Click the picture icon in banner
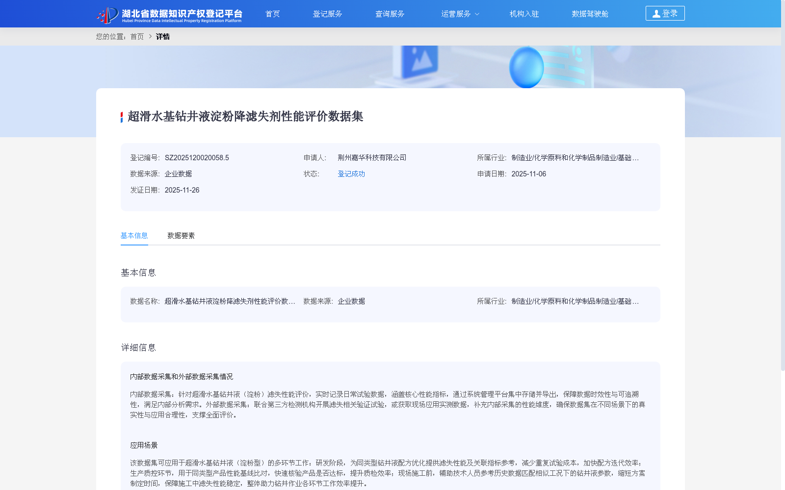Viewport: 785px width, 490px height. 420,62
